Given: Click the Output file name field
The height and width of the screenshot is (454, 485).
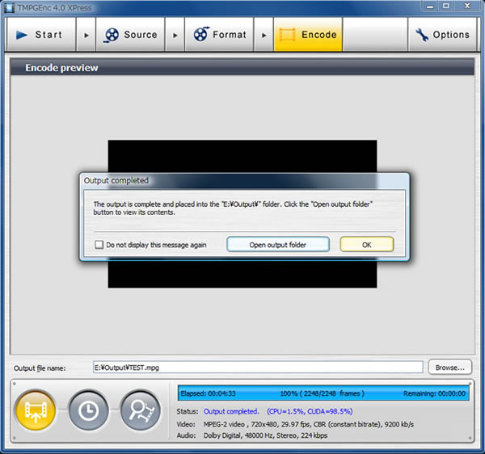Looking at the screenshot, I should click(258, 367).
